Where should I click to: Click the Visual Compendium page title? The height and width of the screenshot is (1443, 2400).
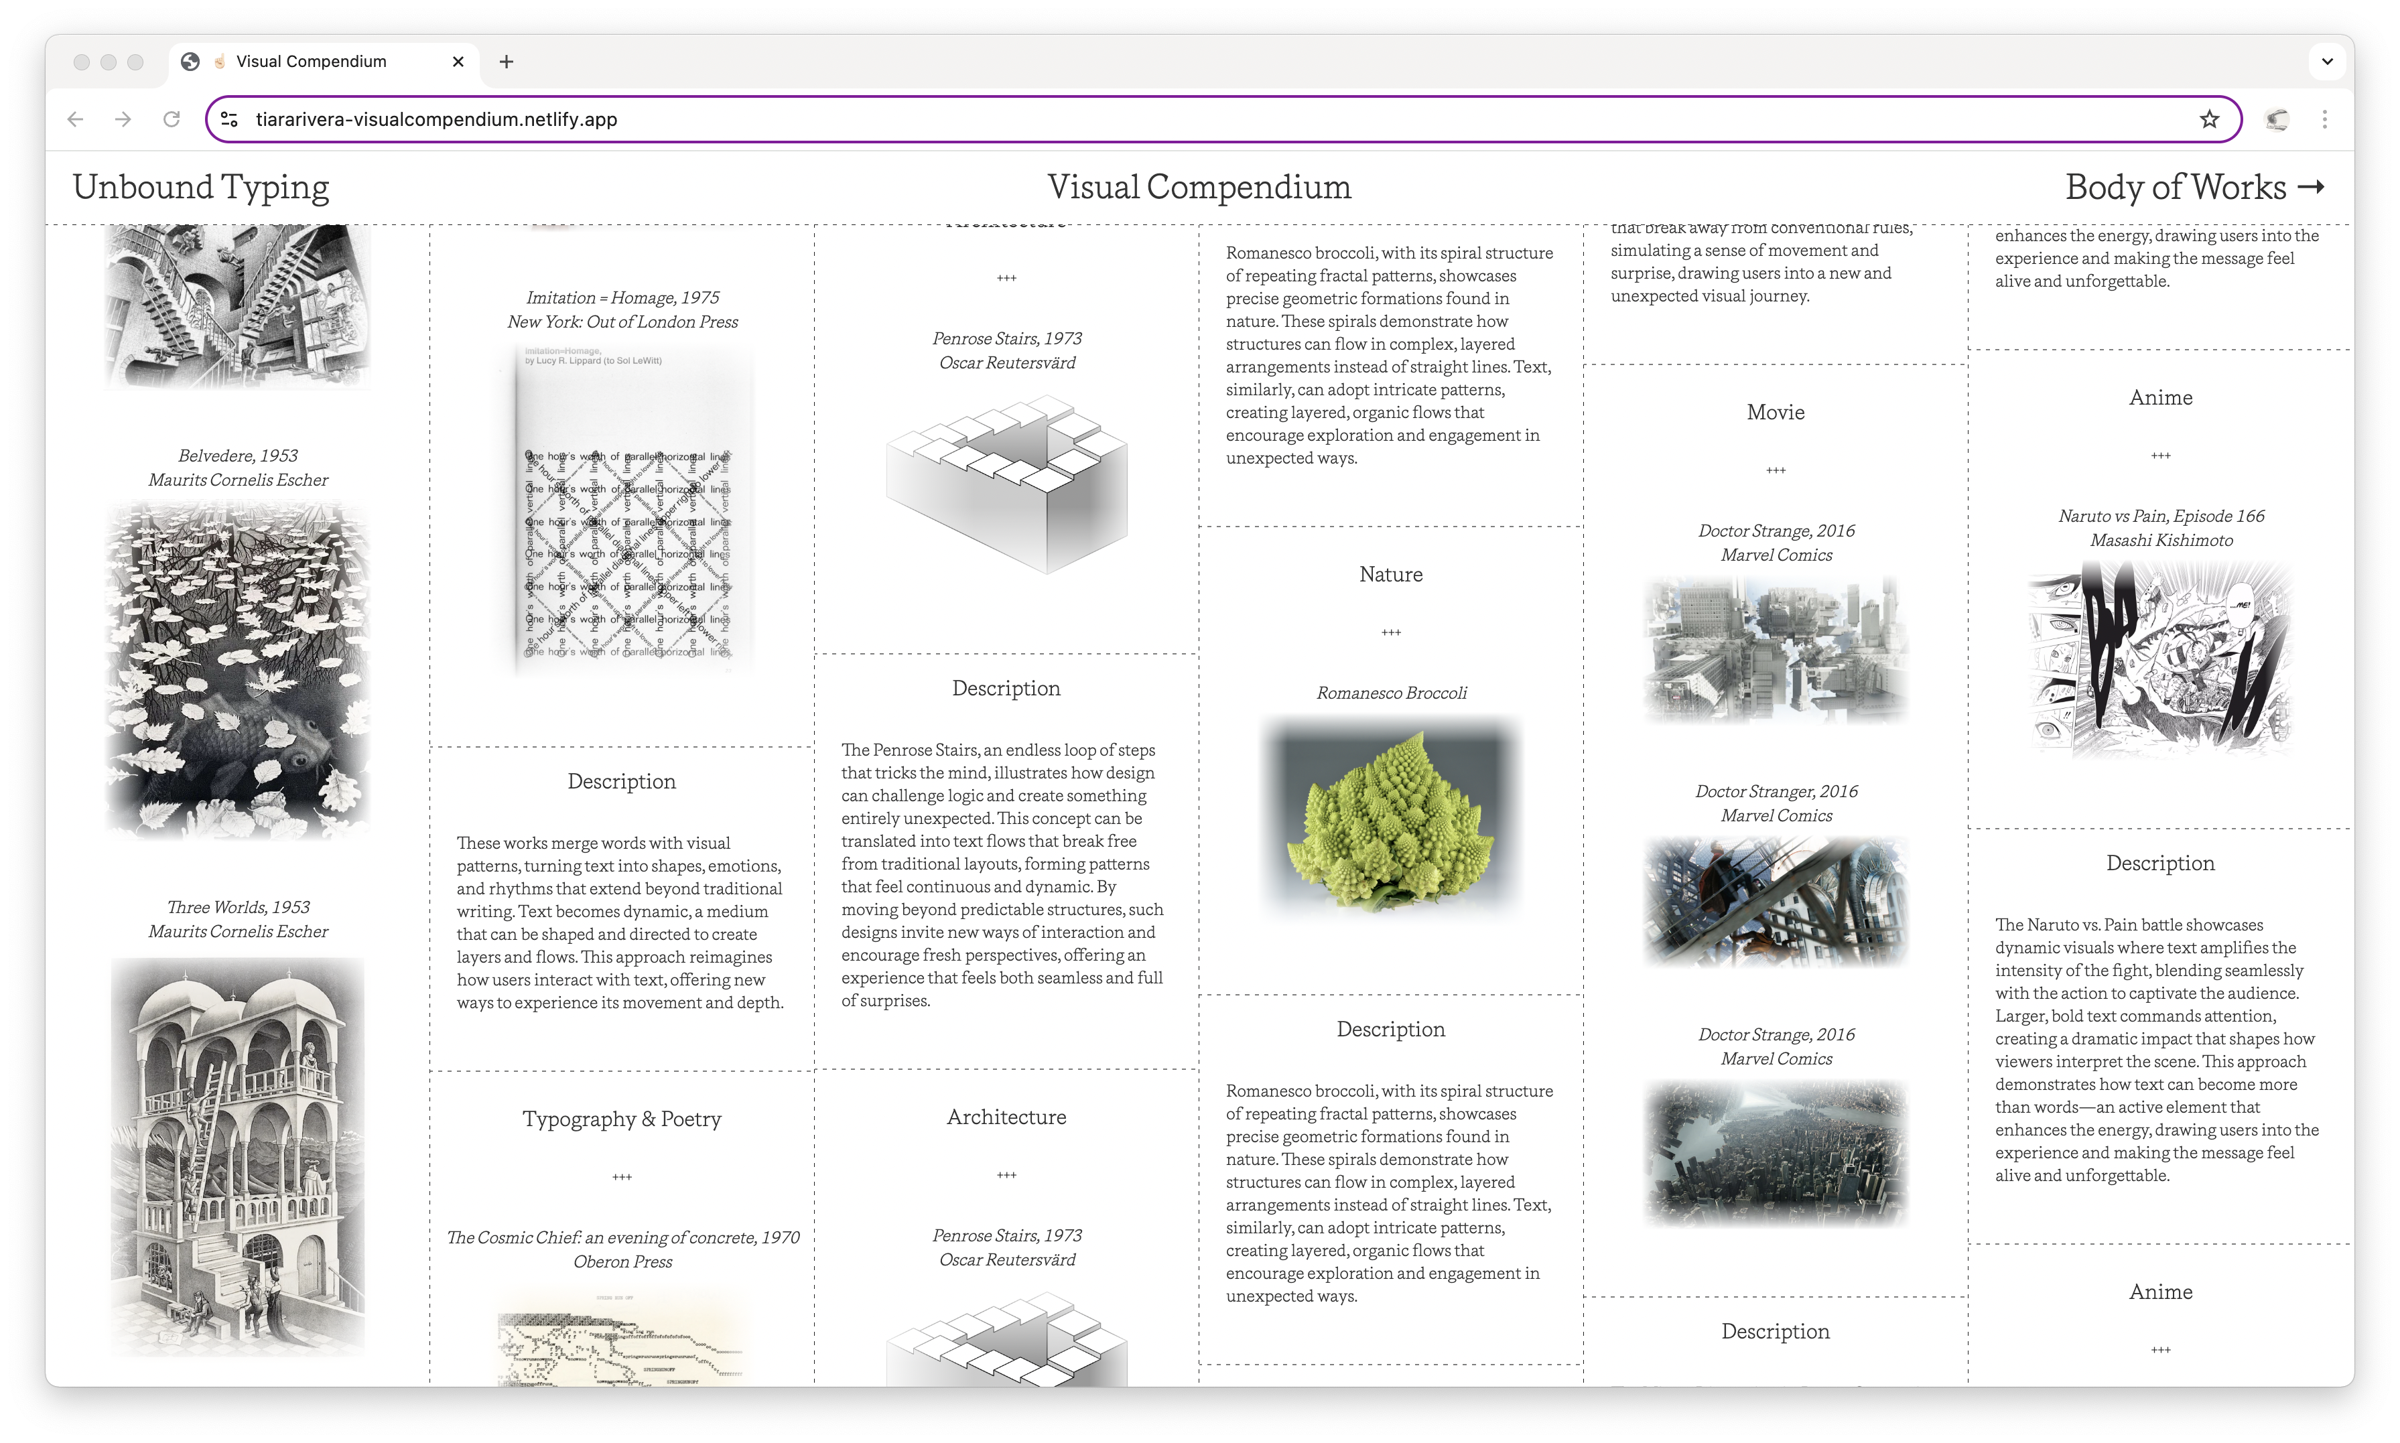pyautogui.click(x=1199, y=187)
